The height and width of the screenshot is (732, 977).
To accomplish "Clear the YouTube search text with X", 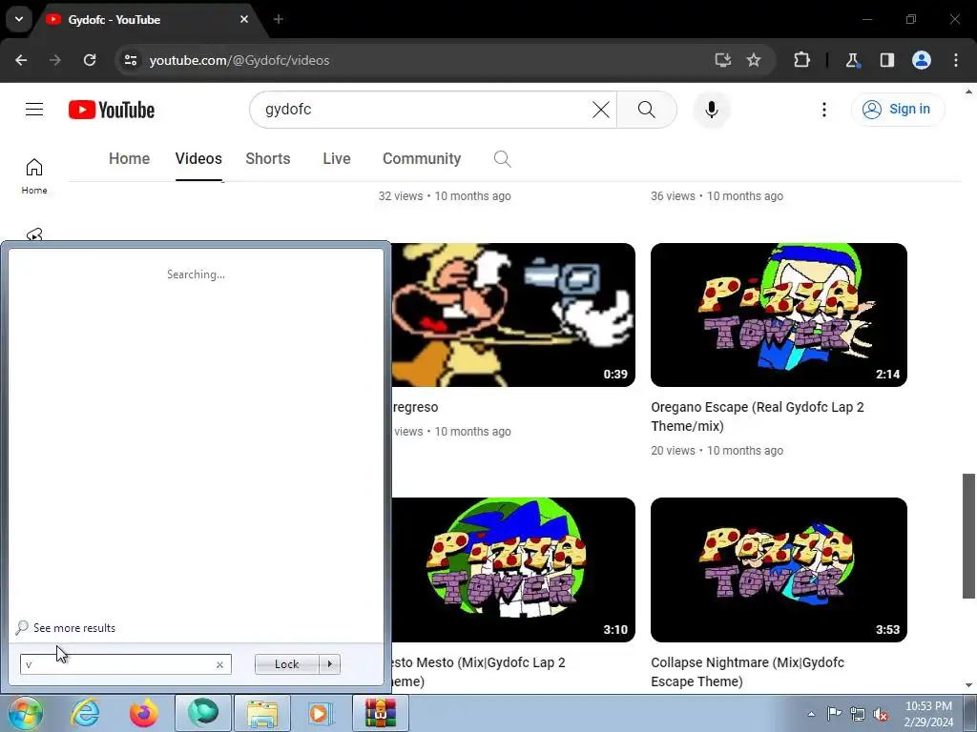I will pyautogui.click(x=601, y=110).
